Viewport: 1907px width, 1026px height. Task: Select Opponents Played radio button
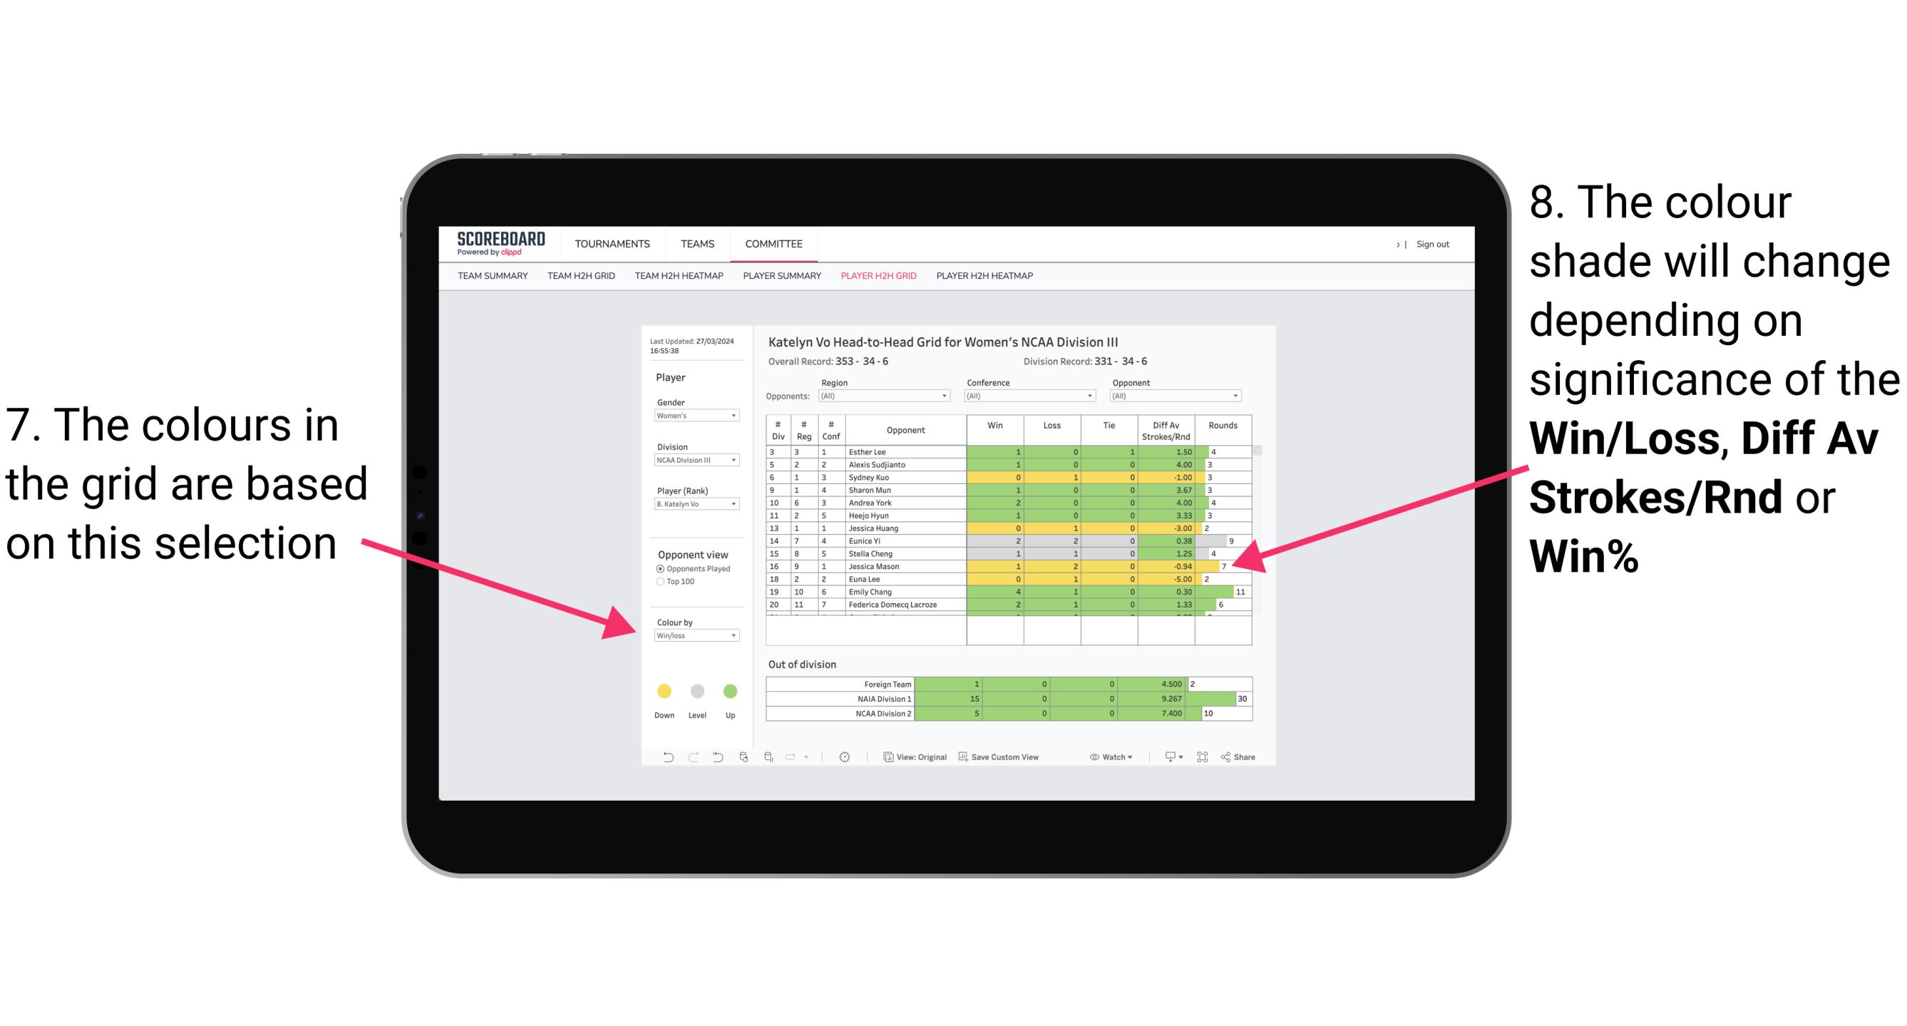pyautogui.click(x=661, y=568)
